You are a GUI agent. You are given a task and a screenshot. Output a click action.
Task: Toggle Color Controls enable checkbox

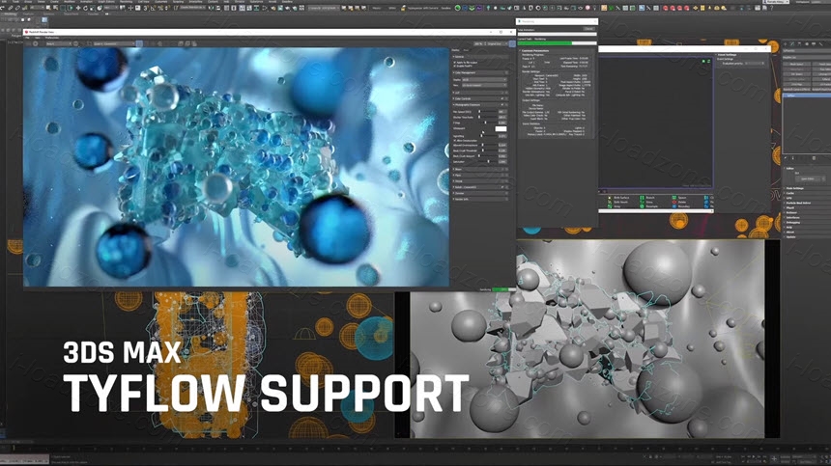click(501, 99)
